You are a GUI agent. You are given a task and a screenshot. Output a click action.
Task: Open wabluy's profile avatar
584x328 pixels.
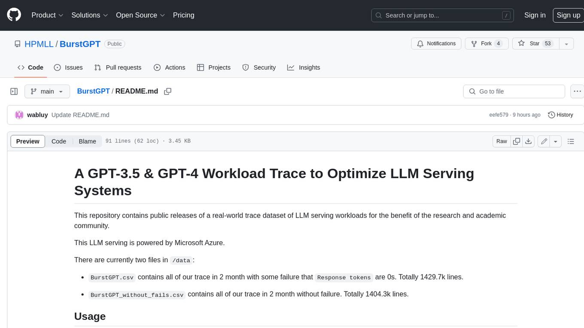[x=19, y=115]
